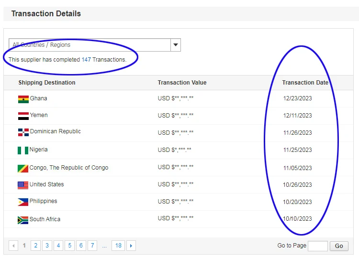Screen dimensions: 359x258
Task: Select the Yemen destination text
Action: 39,115
